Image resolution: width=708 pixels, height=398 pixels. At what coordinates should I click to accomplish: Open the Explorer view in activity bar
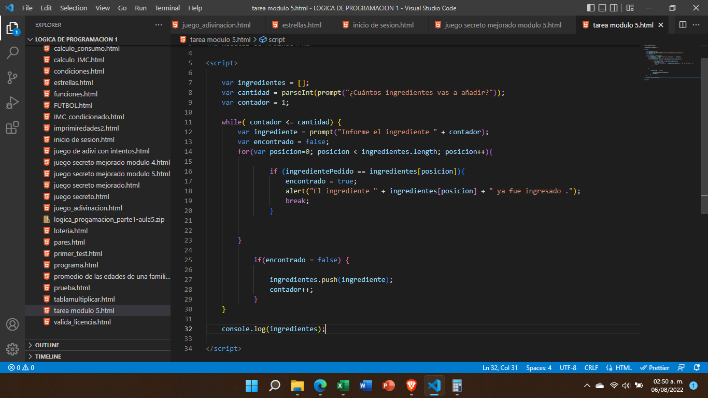click(x=12, y=27)
